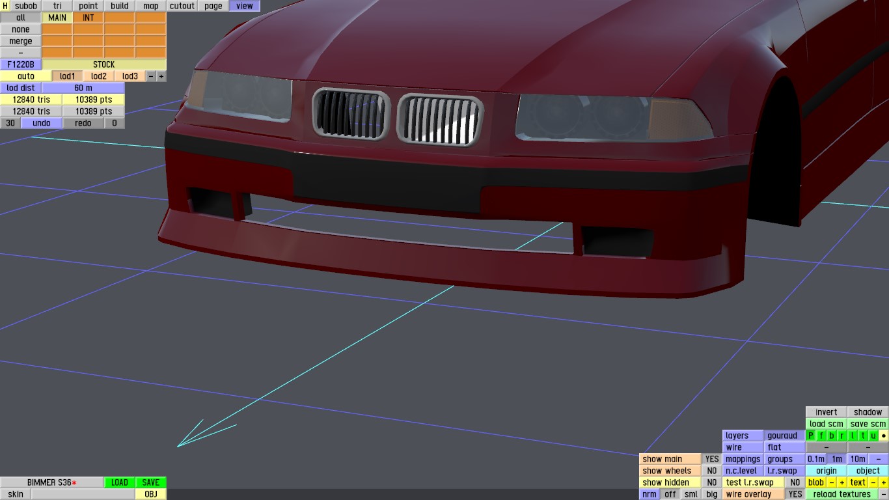Viewport: 889px width, 500px height.
Task: Select the r right view button
Action: (x=842, y=436)
